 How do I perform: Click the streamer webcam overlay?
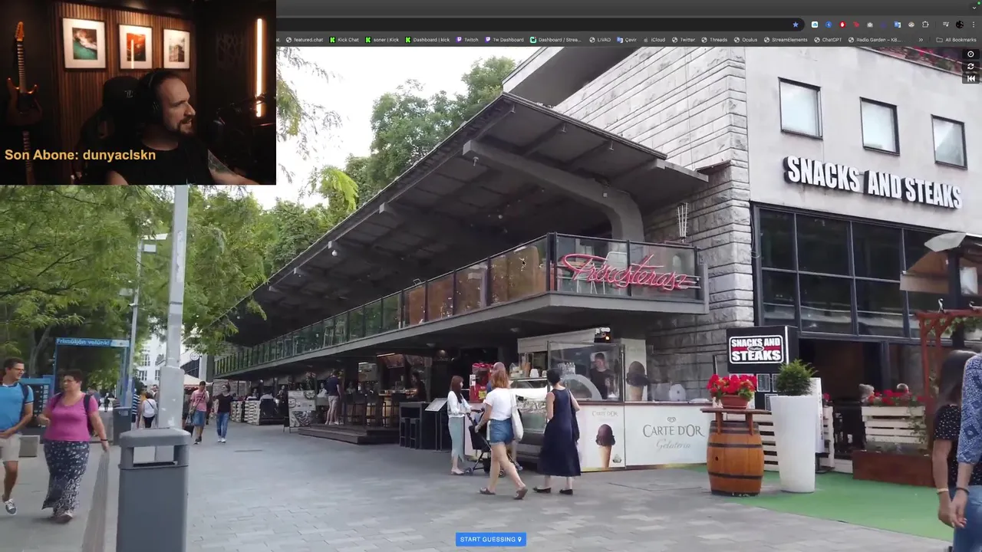[138, 92]
